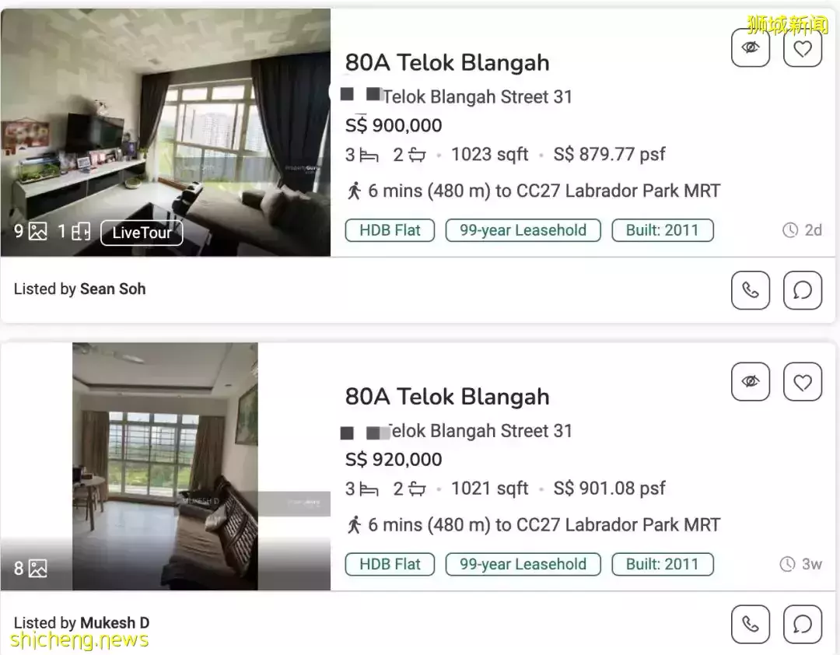Call agent Sean Soh with the phone icon
This screenshot has width=840, height=655.
pos(751,290)
